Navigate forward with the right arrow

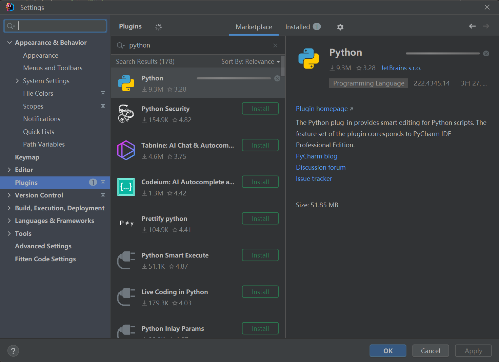(486, 26)
